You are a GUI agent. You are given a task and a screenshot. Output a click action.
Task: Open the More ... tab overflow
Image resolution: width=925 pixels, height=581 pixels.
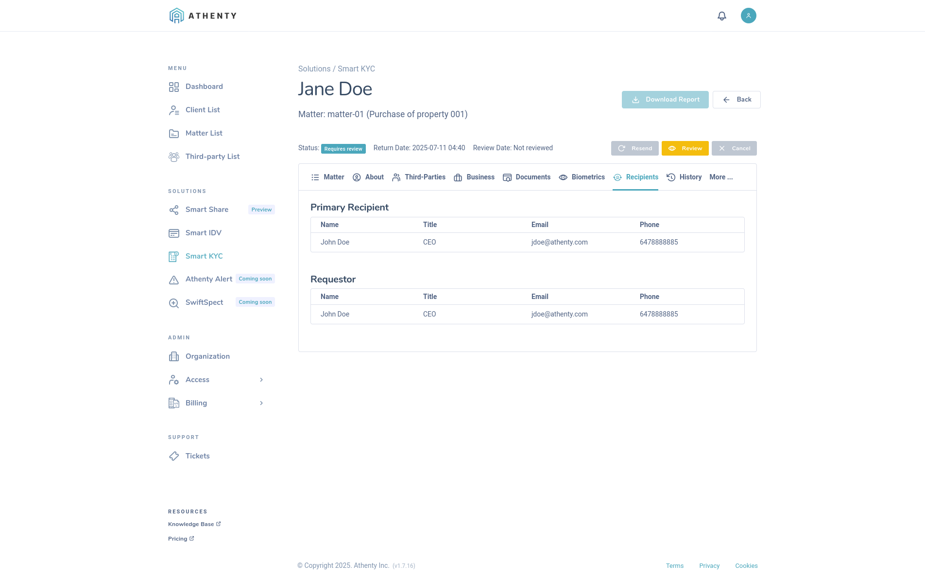point(720,177)
